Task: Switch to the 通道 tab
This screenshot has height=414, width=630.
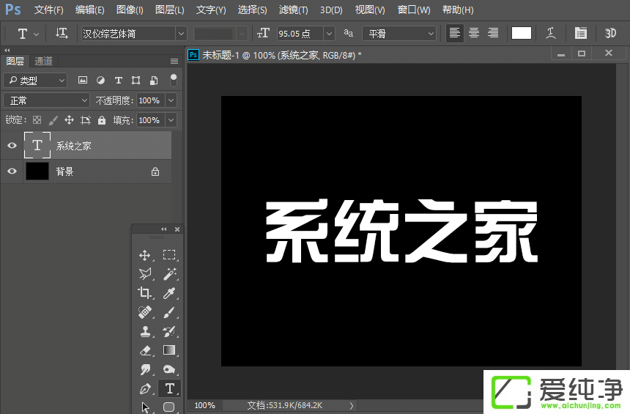Action: coord(43,62)
